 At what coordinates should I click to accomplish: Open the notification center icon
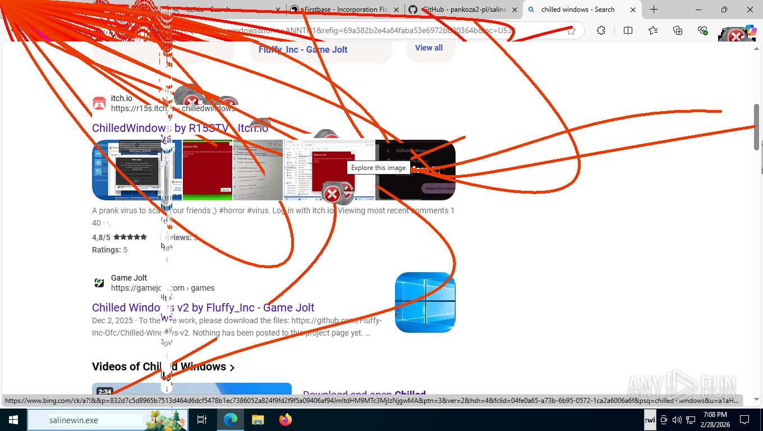point(744,420)
